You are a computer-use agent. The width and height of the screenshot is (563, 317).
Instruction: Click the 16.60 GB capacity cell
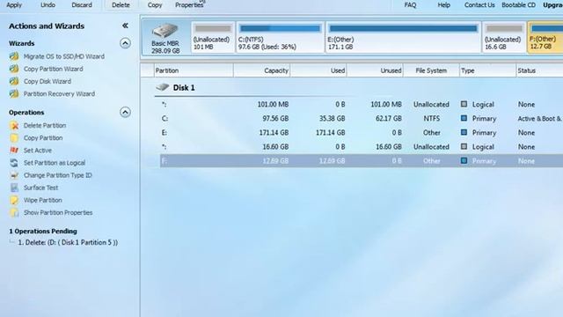(x=275, y=147)
